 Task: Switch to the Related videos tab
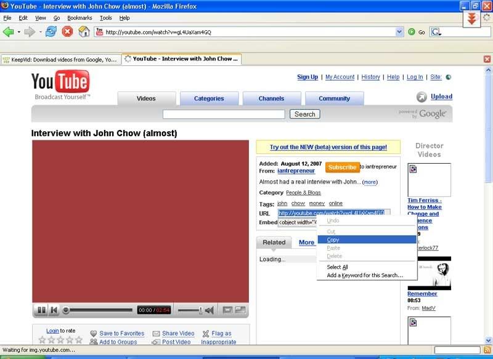[x=274, y=243]
